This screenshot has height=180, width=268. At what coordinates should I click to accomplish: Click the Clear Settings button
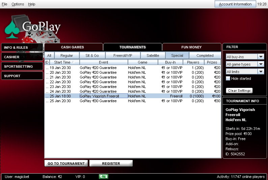coord(239,90)
